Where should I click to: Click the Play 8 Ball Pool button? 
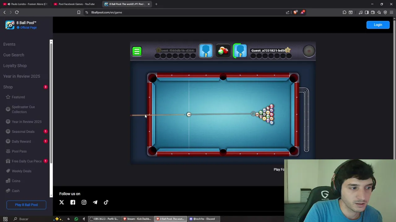pos(26,205)
